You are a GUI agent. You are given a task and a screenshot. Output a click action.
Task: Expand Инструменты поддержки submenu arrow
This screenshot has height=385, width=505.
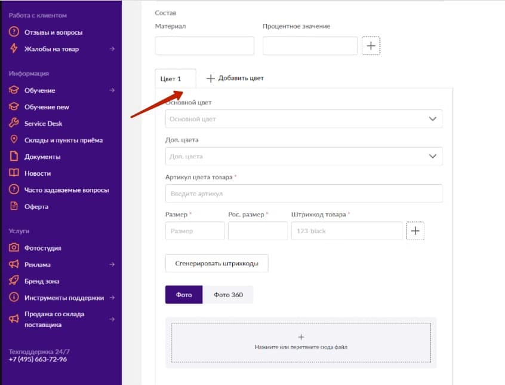pyautogui.click(x=112, y=298)
